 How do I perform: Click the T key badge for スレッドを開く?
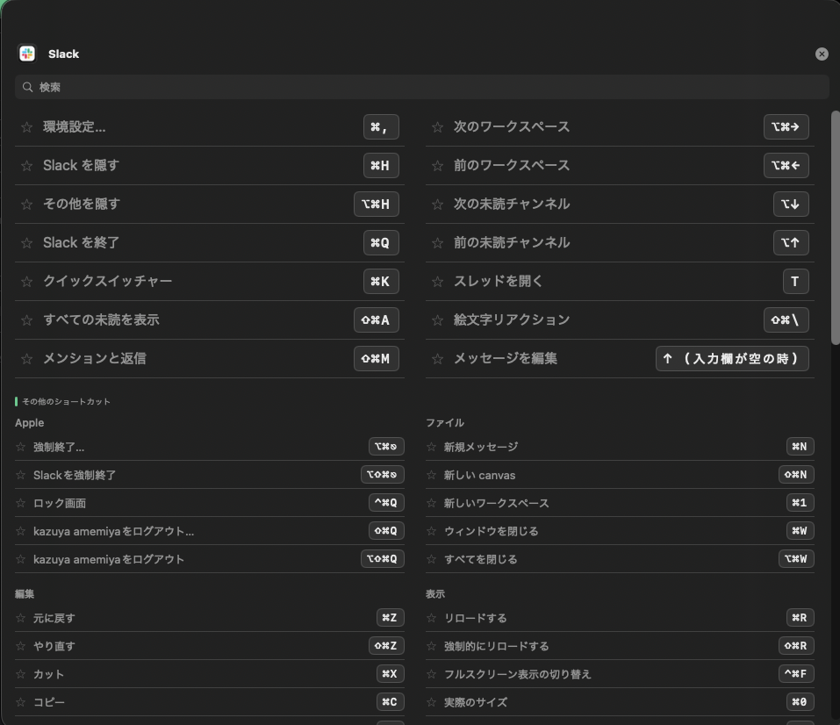pos(795,282)
